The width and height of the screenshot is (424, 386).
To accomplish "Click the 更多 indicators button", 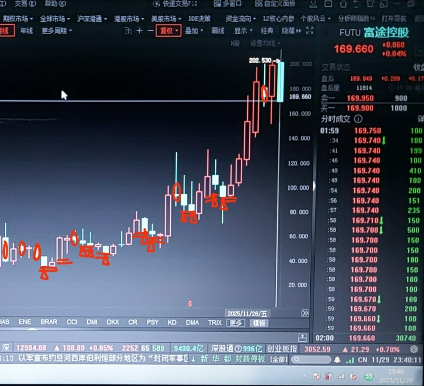I will click(x=236, y=323).
